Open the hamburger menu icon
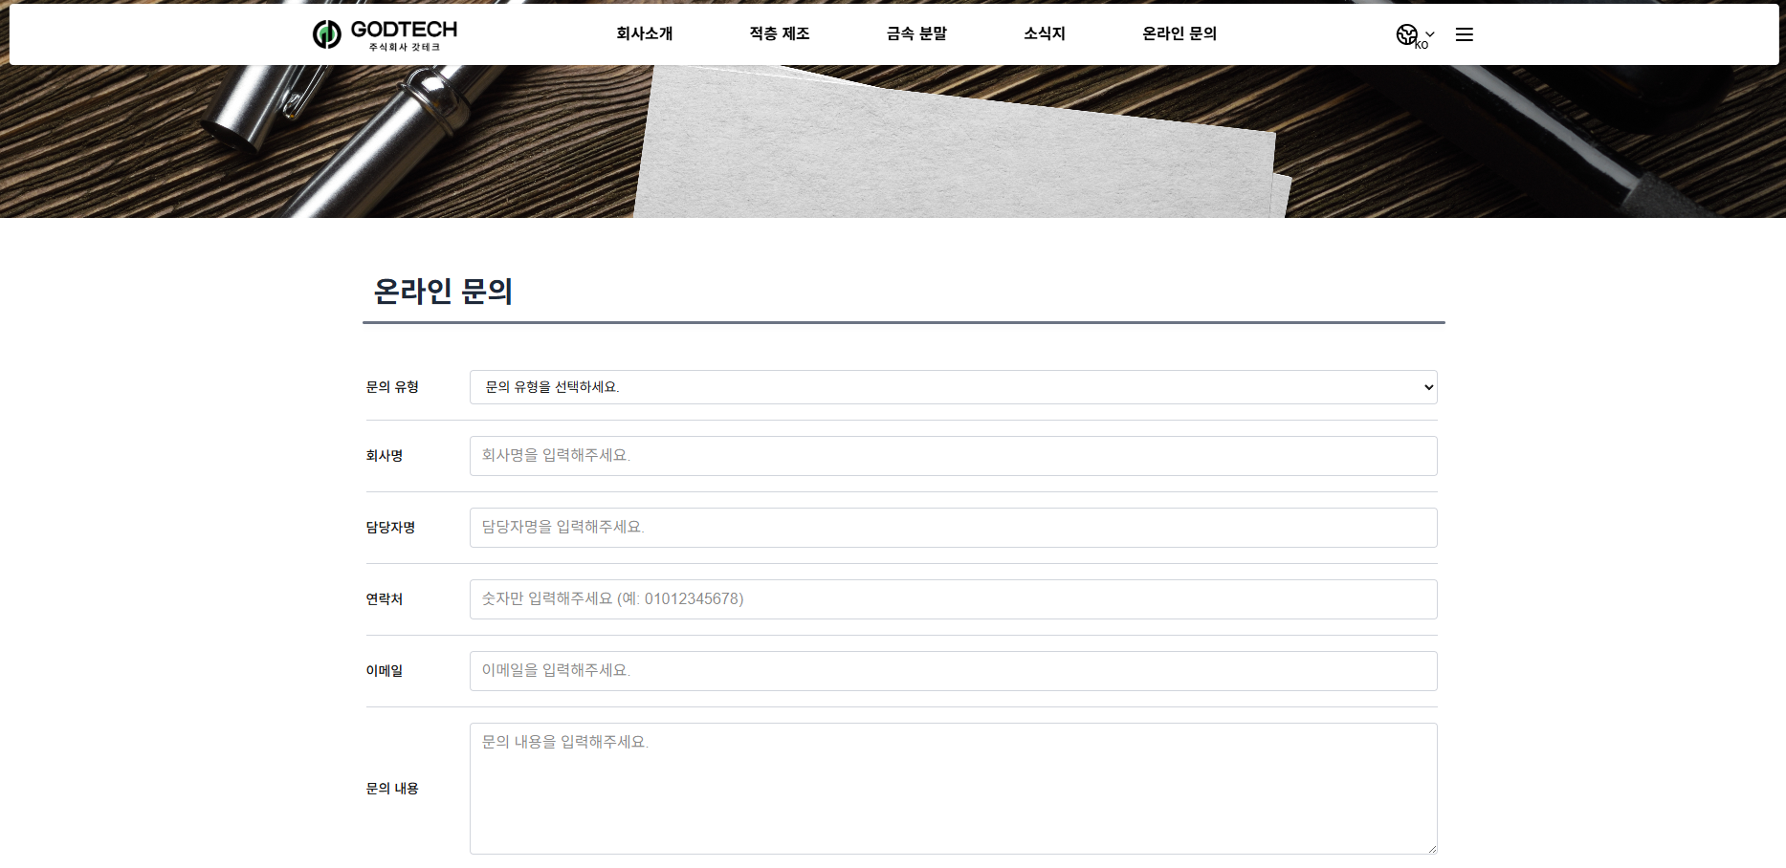This screenshot has height=868, width=1786. coord(1464,34)
